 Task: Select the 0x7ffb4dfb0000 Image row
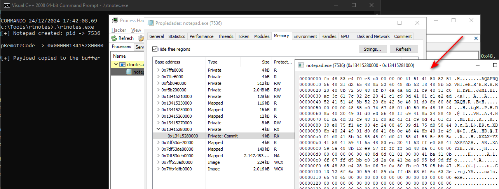click(223, 169)
